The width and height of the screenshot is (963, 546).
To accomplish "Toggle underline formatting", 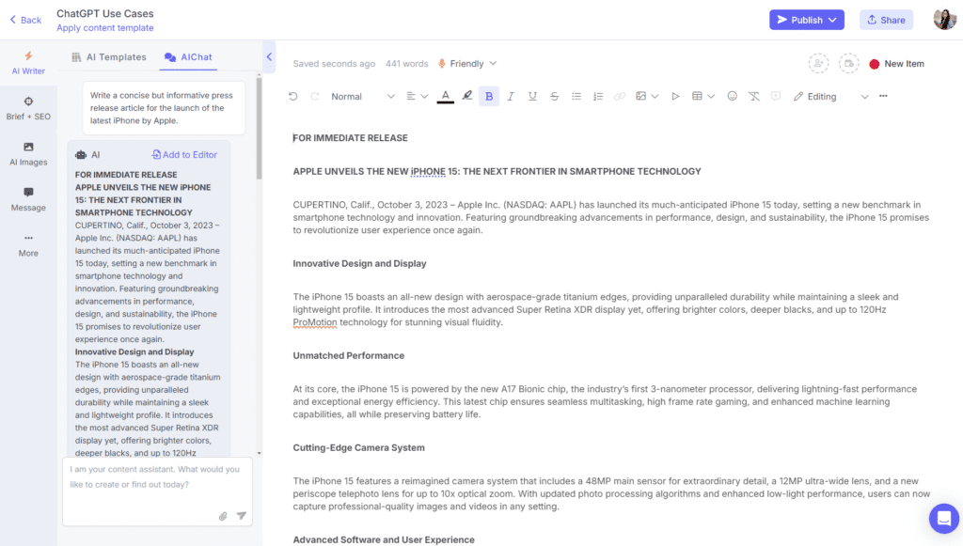I will click(x=532, y=96).
